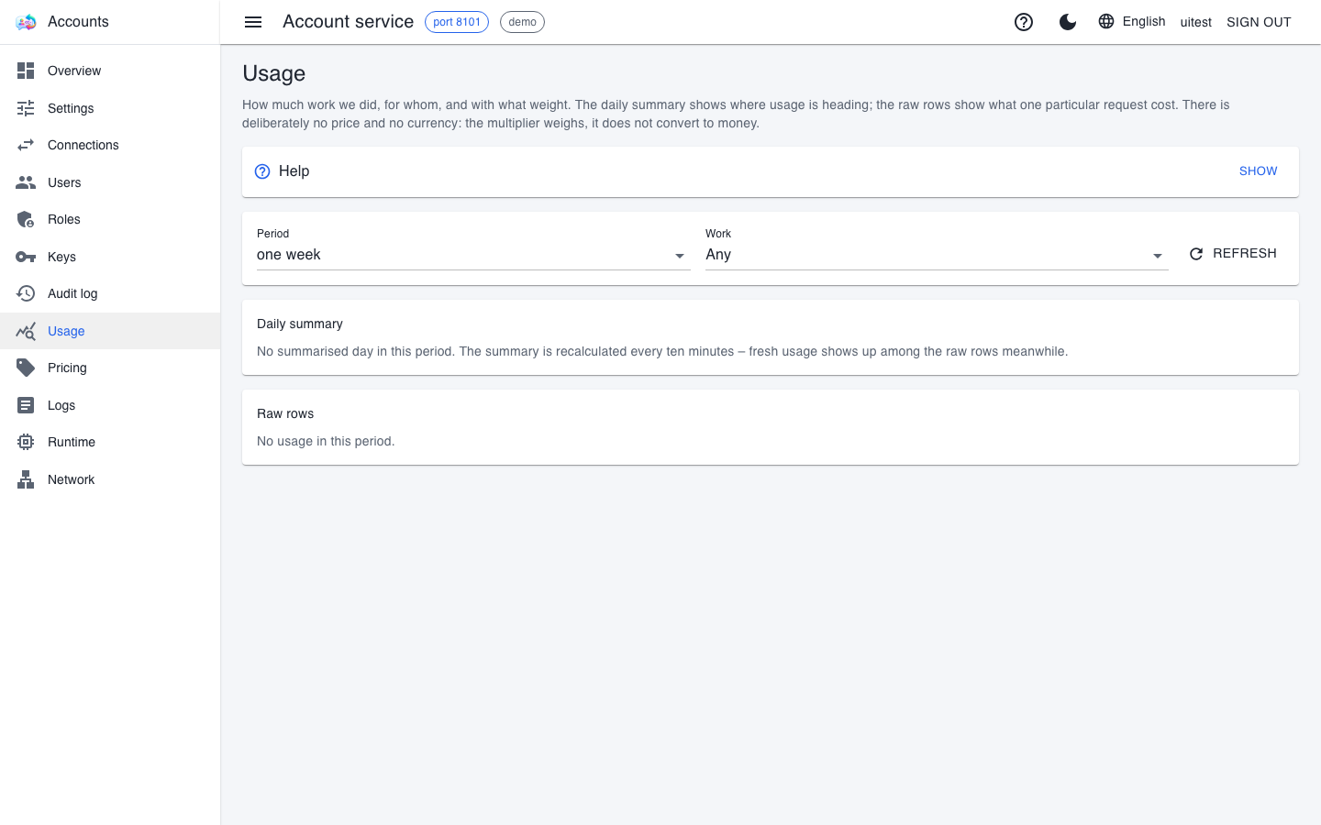Viewport: 1321px width, 825px height.
Task: Click the 'Account service' title
Action: tap(349, 22)
